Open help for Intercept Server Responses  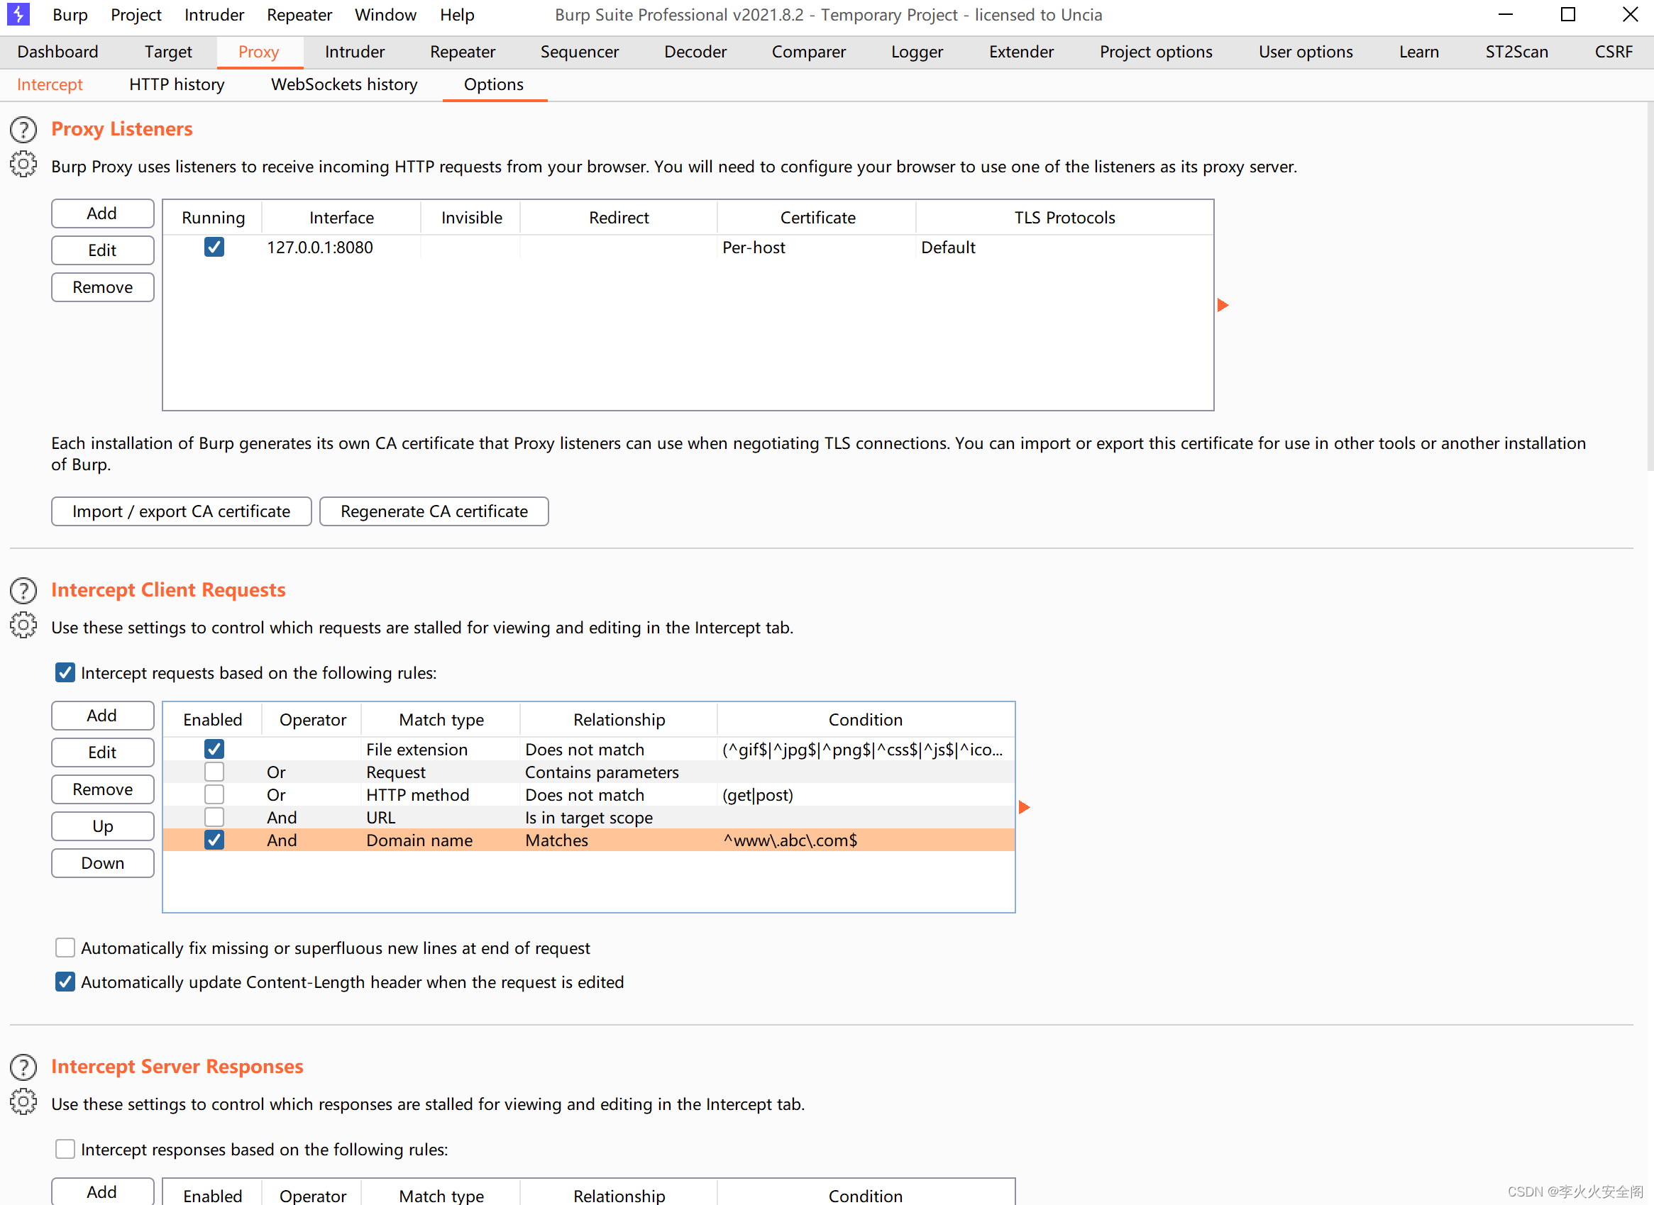pos(23,1067)
